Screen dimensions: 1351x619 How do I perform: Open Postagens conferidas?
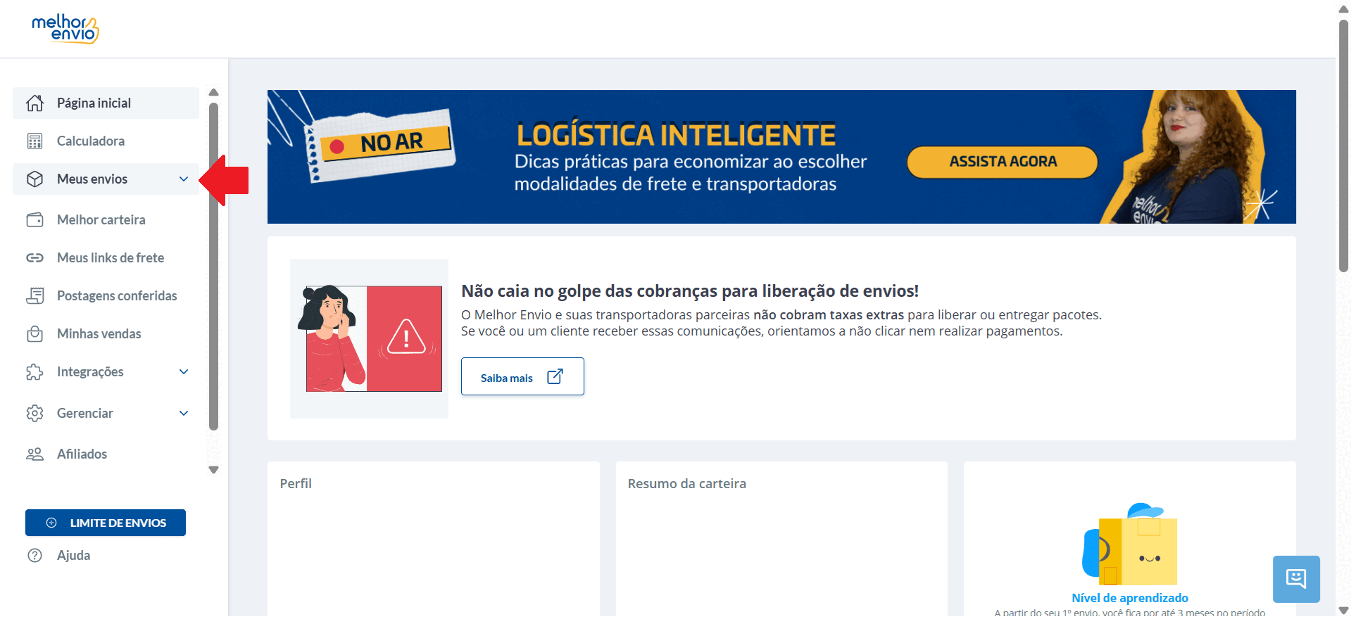(x=106, y=295)
